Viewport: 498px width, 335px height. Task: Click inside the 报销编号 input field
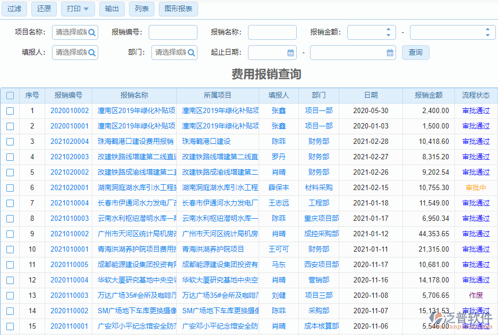tap(173, 32)
